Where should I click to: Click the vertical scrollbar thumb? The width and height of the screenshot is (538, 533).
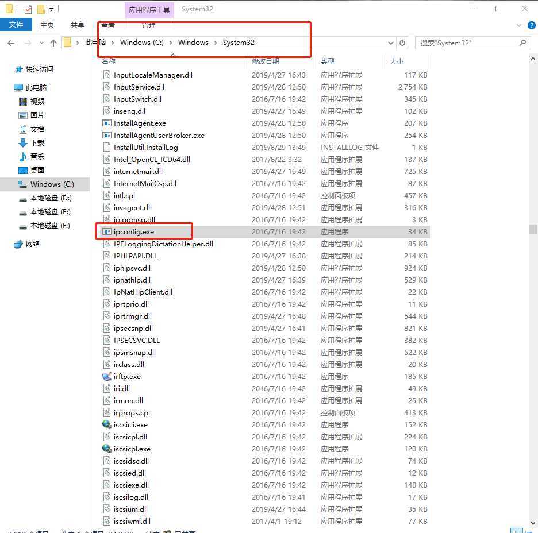[533, 229]
